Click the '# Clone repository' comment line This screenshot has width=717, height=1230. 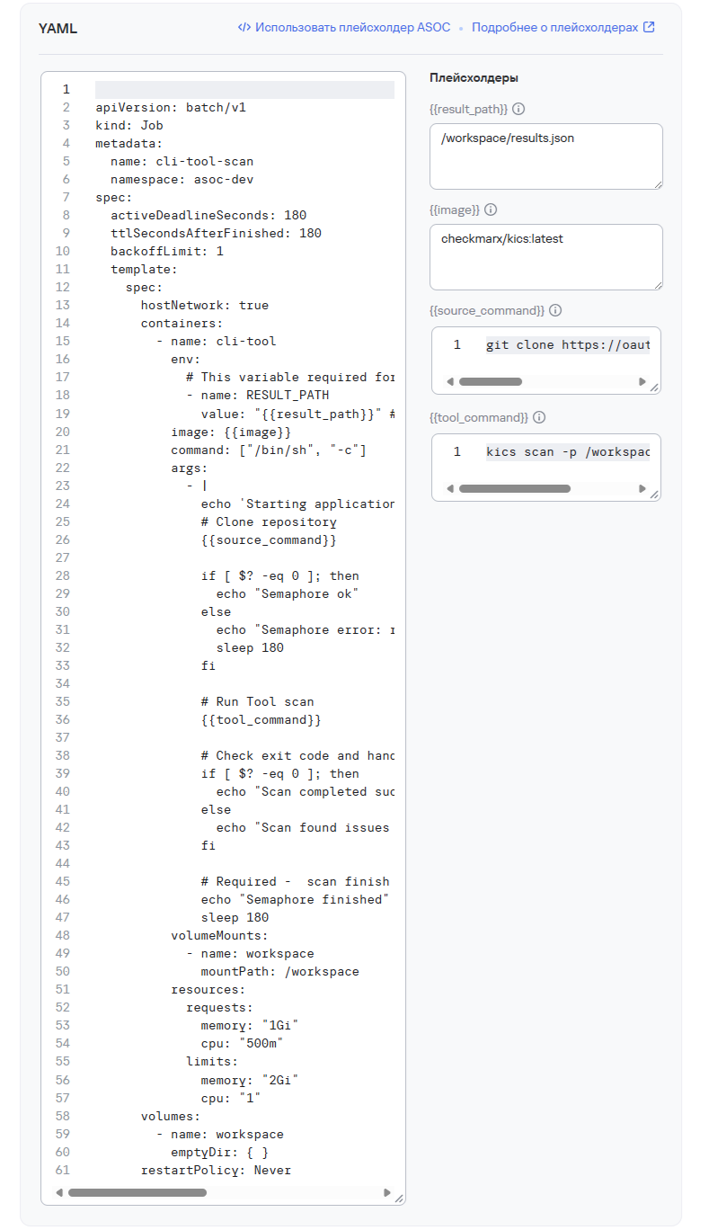[x=269, y=522]
